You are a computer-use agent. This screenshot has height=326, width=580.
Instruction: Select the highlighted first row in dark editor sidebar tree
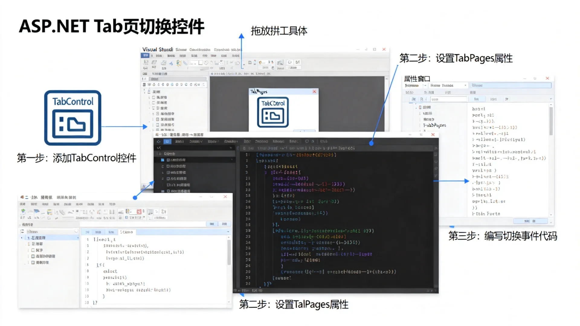[195, 160]
